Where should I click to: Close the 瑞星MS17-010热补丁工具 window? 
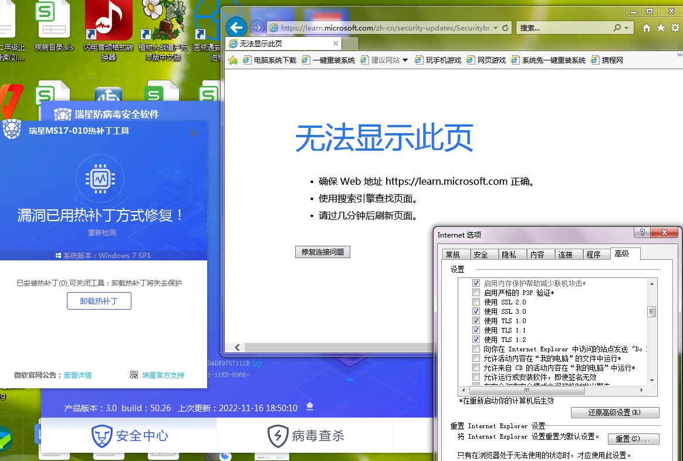[194, 133]
